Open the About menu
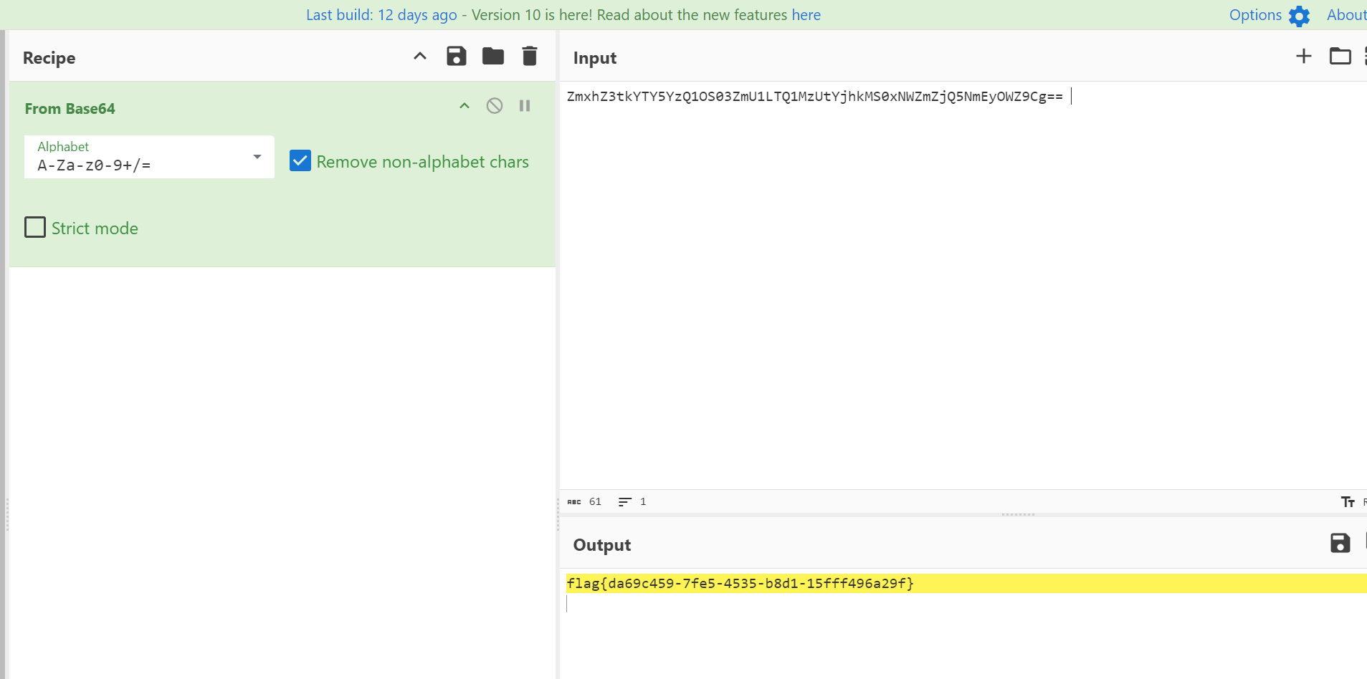This screenshot has width=1367, height=679. [1345, 15]
